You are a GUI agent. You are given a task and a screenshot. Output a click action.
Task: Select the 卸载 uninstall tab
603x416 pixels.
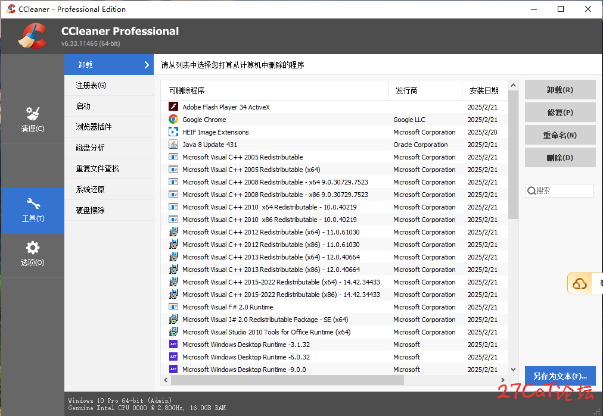click(x=109, y=64)
